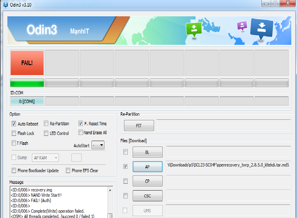Toggle the F. Reset Time checkbox

81,123
